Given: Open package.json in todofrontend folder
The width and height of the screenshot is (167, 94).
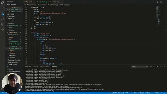Looking at the screenshot, I should [13, 62].
